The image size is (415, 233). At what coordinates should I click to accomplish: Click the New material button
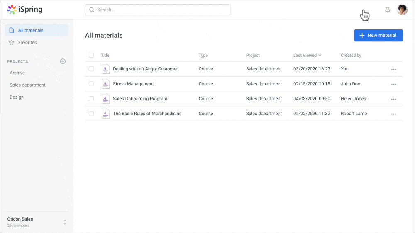click(x=378, y=35)
